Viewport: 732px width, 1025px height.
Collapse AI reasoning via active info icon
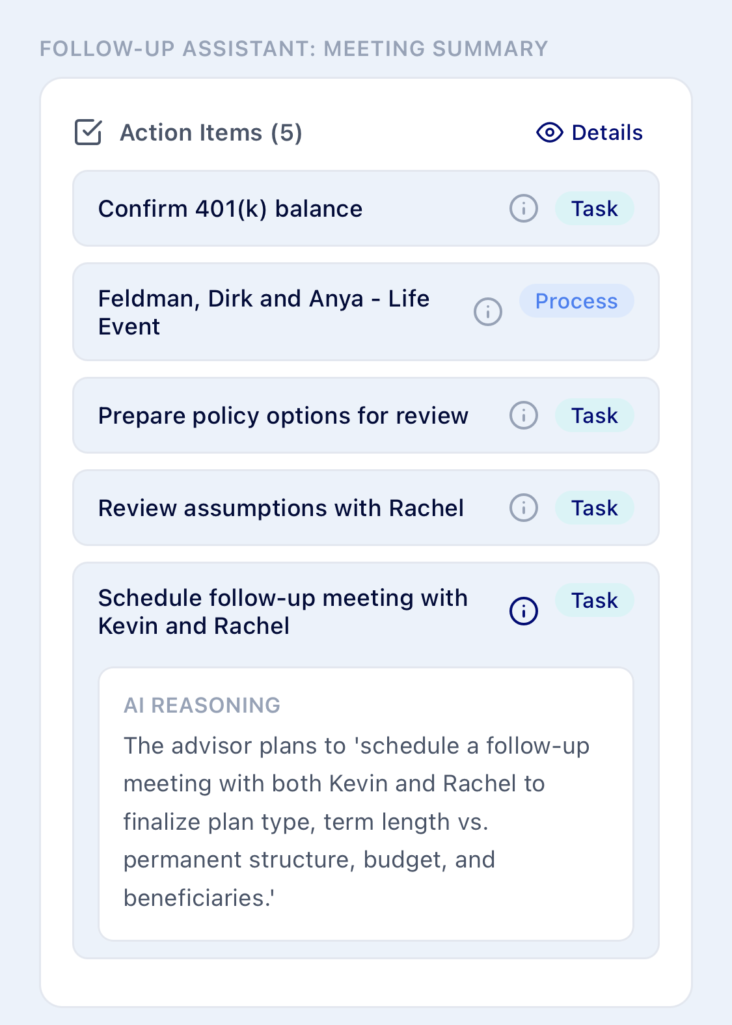[x=523, y=611]
